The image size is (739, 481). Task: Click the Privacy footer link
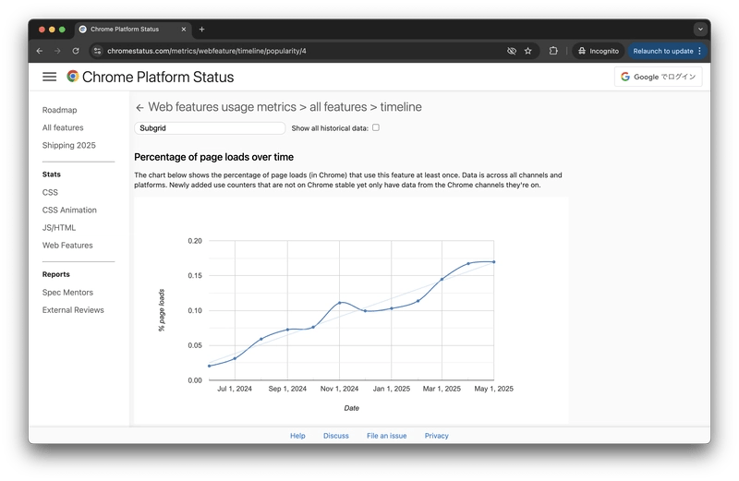436,436
